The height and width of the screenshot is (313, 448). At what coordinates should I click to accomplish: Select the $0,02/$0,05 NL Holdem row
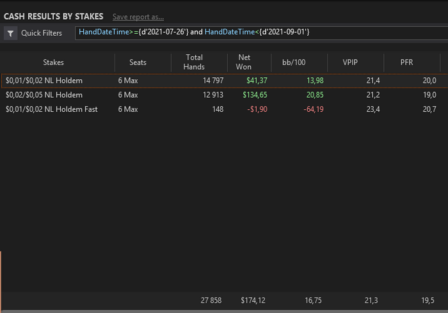tap(224, 95)
